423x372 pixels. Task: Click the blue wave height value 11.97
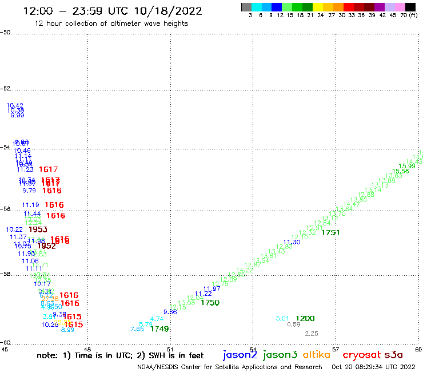(x=212, y=288)
